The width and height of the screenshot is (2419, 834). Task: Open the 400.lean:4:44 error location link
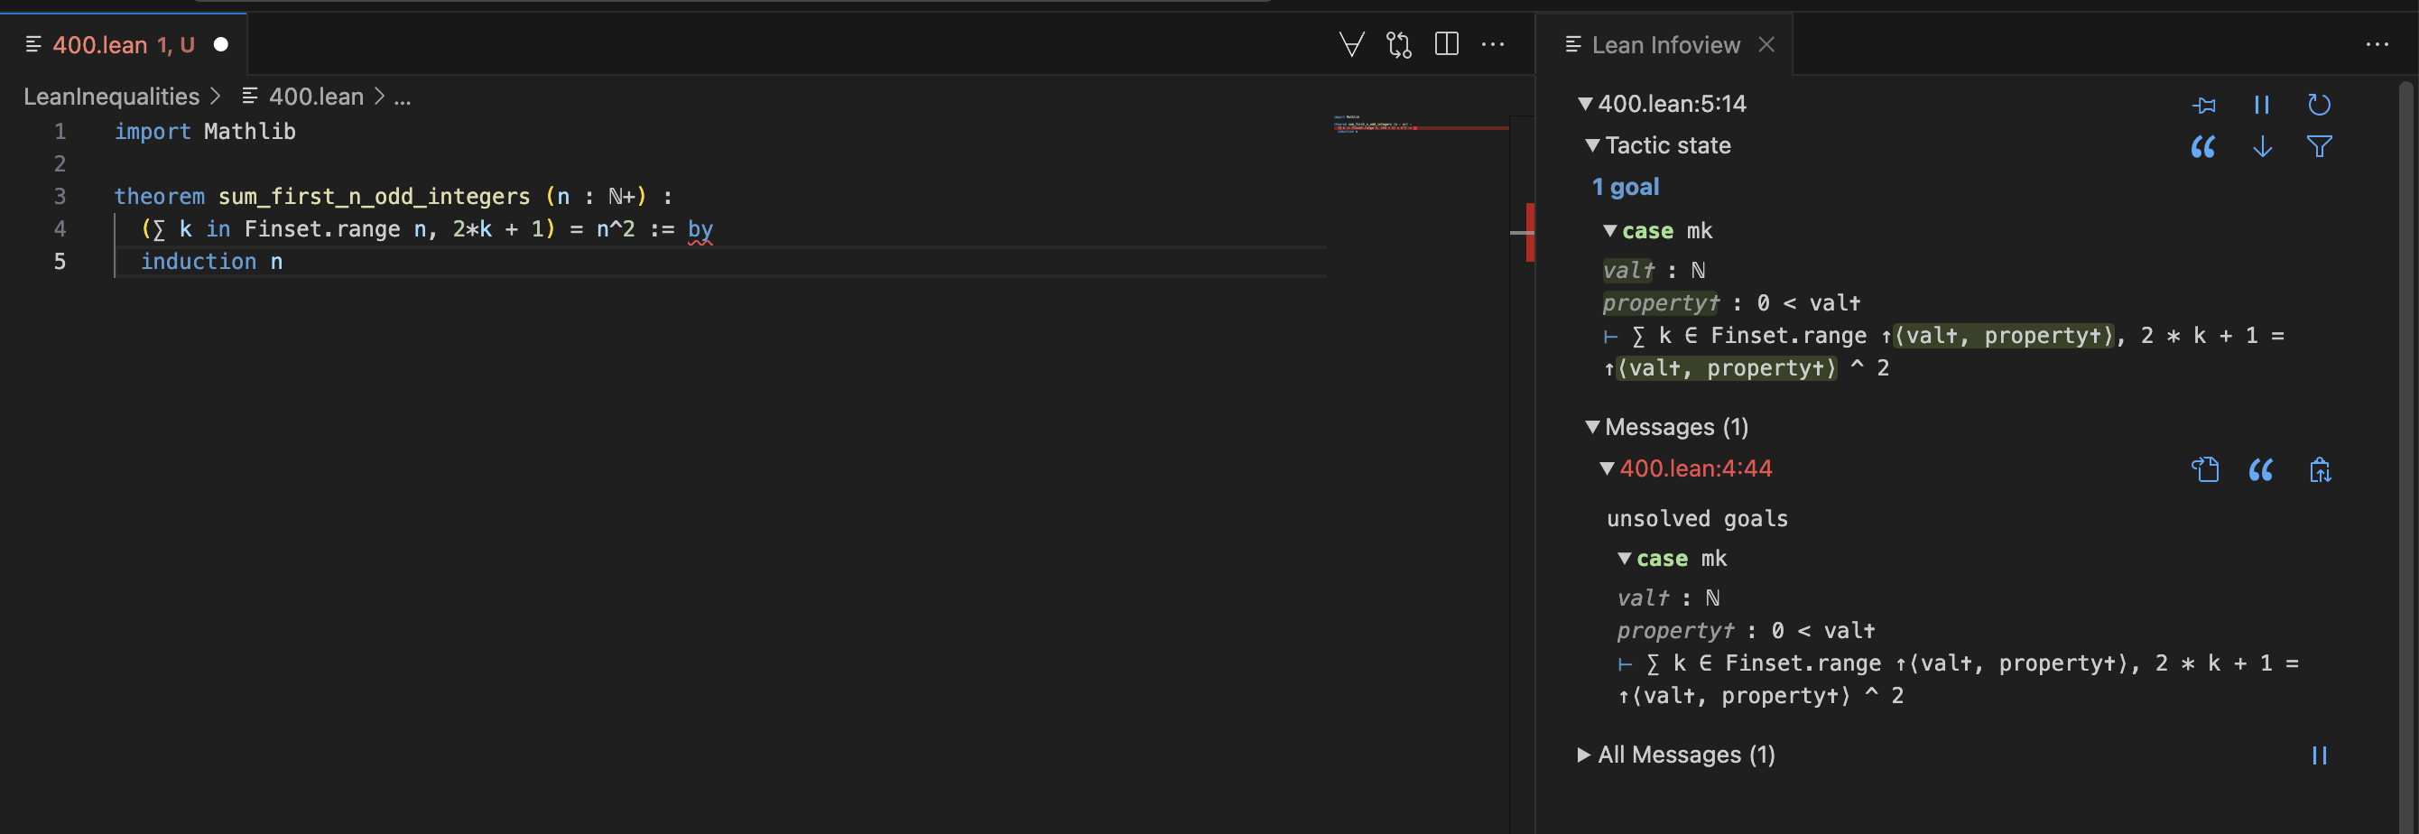pos(1695,468)
